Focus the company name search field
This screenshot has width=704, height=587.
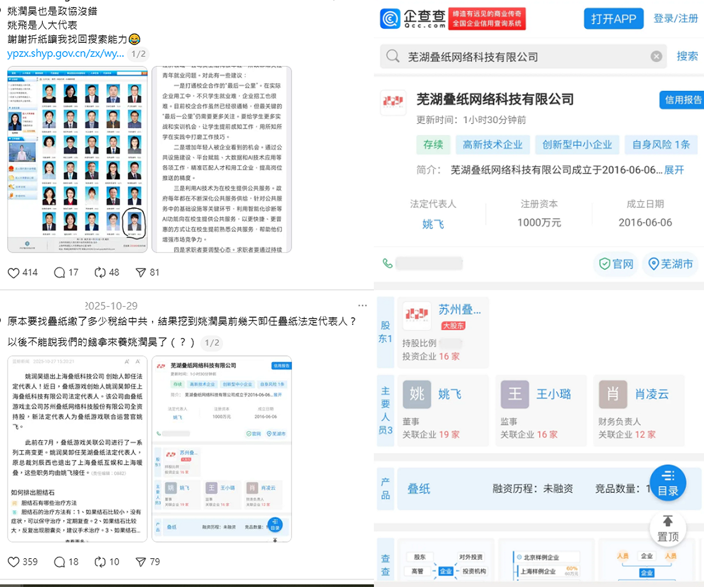[x=524, y=57]
